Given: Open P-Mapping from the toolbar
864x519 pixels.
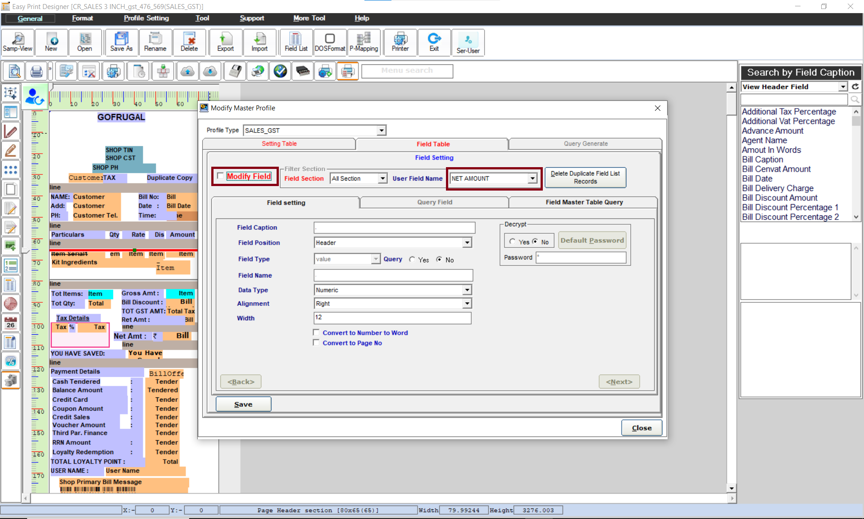Looking at the screenshot, I should 364,42.
